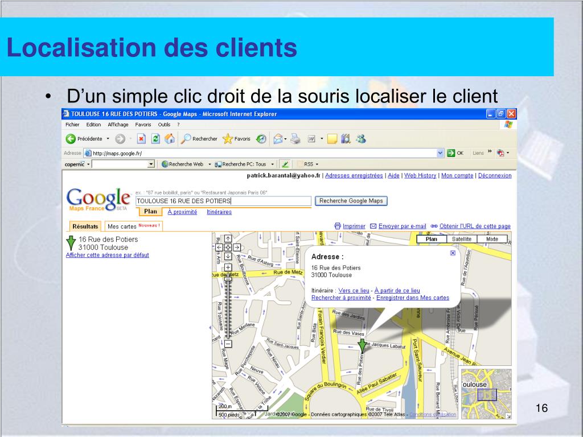Select the Plan search tab
The width and height of the screenshot is (583, 437).
tap(150, 212)
